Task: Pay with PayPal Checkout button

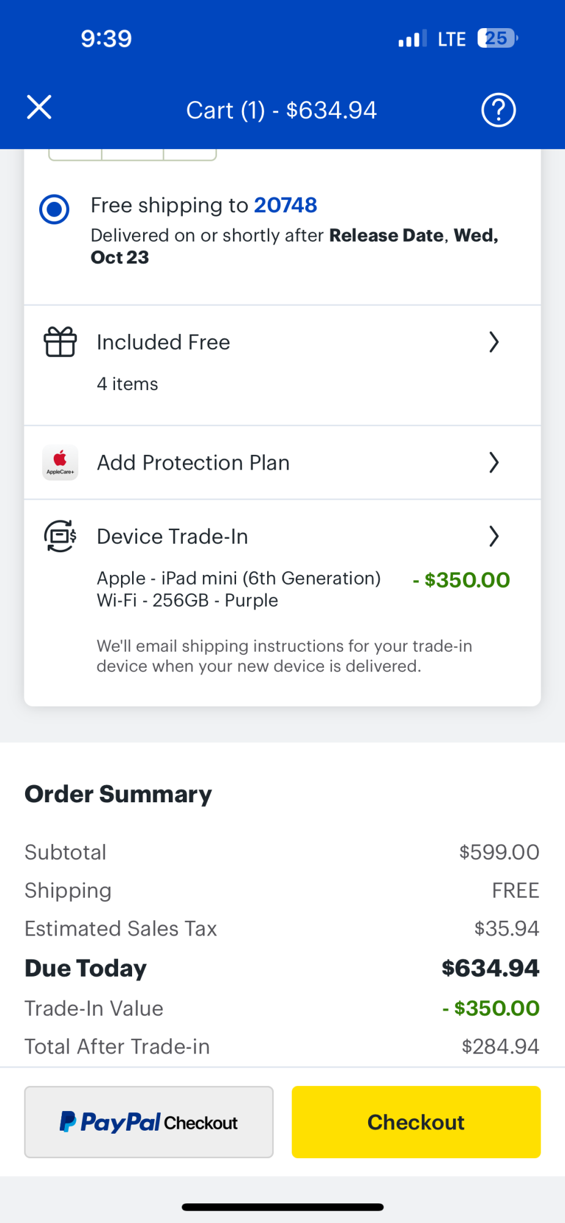Action: pos(149,1122)
